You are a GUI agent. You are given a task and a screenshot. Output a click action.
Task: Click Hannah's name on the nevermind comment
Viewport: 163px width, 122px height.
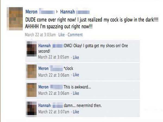(45, 105)
